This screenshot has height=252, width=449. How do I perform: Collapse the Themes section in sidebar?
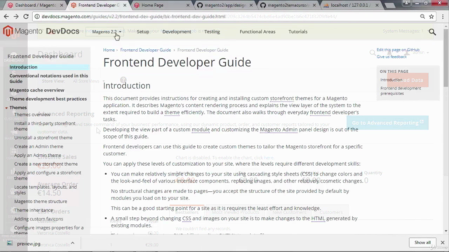[6, 108]
